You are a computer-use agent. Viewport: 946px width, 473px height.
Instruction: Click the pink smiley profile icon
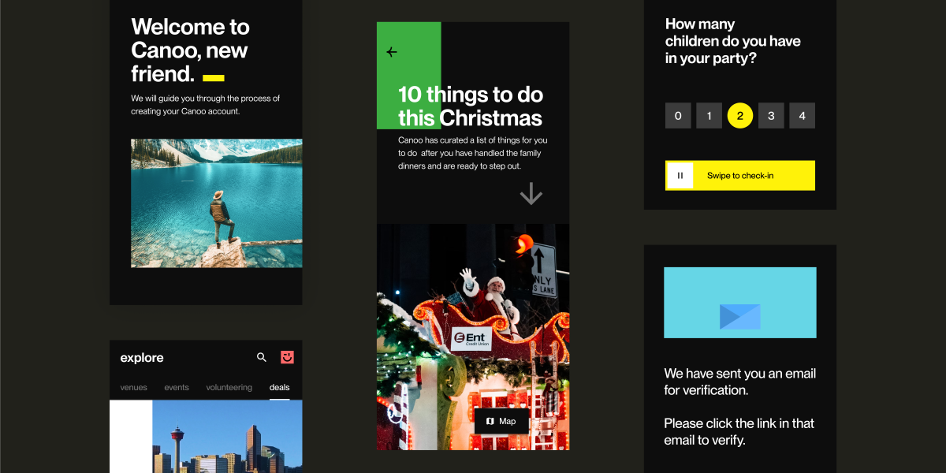tap(287, 357)
